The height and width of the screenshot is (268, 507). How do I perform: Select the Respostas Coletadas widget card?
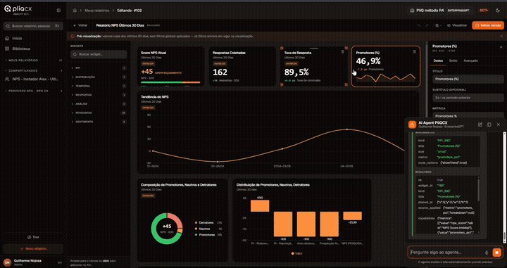click(x=242, y=66)
